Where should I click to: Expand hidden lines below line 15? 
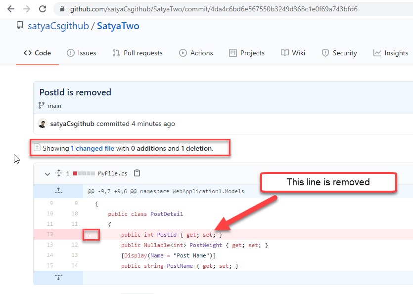(58, 277)
